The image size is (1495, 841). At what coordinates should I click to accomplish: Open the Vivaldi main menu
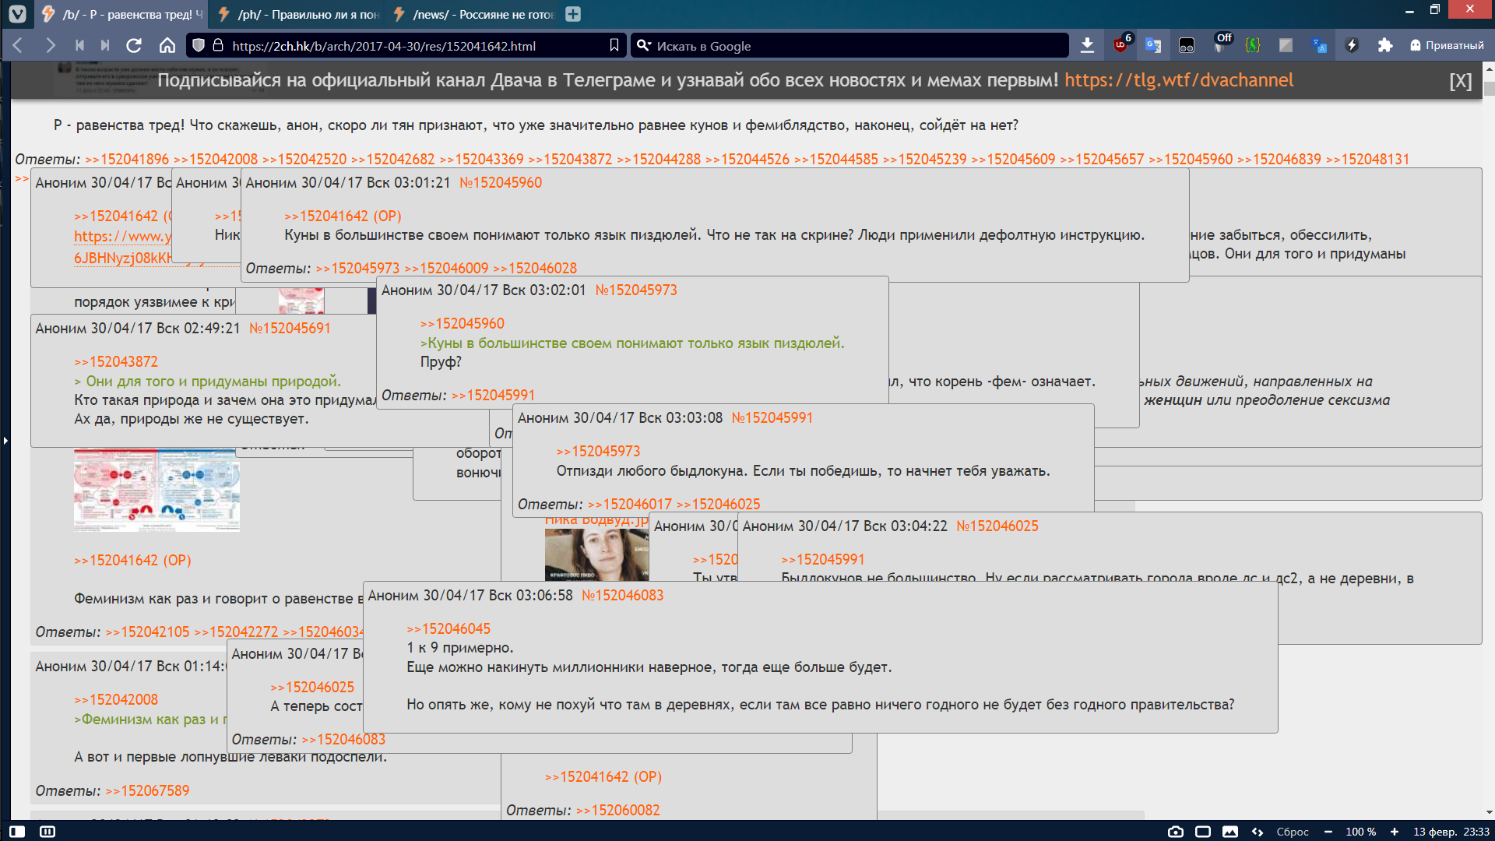(x=17, y=13)
